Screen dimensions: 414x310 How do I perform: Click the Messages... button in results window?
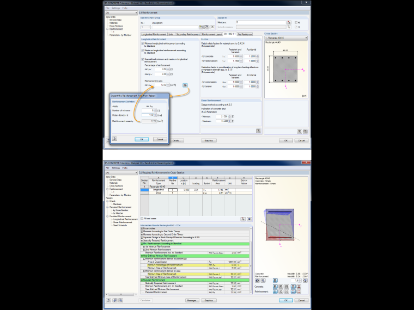coord(192,300)
